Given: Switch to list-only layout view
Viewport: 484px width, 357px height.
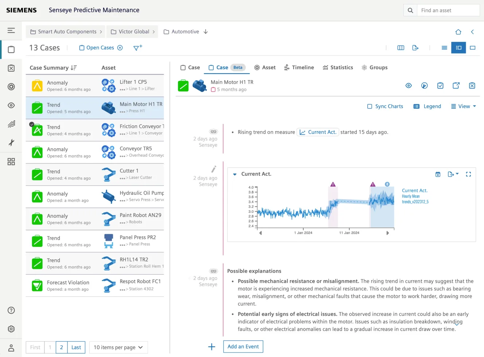Looking at the screenshot, I should (444, 48).
